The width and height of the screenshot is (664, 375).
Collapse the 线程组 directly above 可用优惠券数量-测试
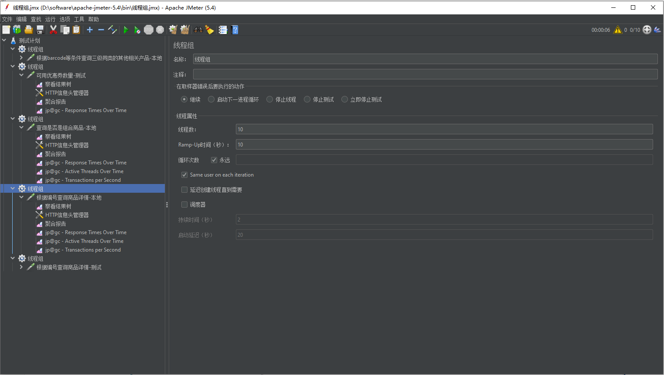pyautogui.click(x=13, y=66)
